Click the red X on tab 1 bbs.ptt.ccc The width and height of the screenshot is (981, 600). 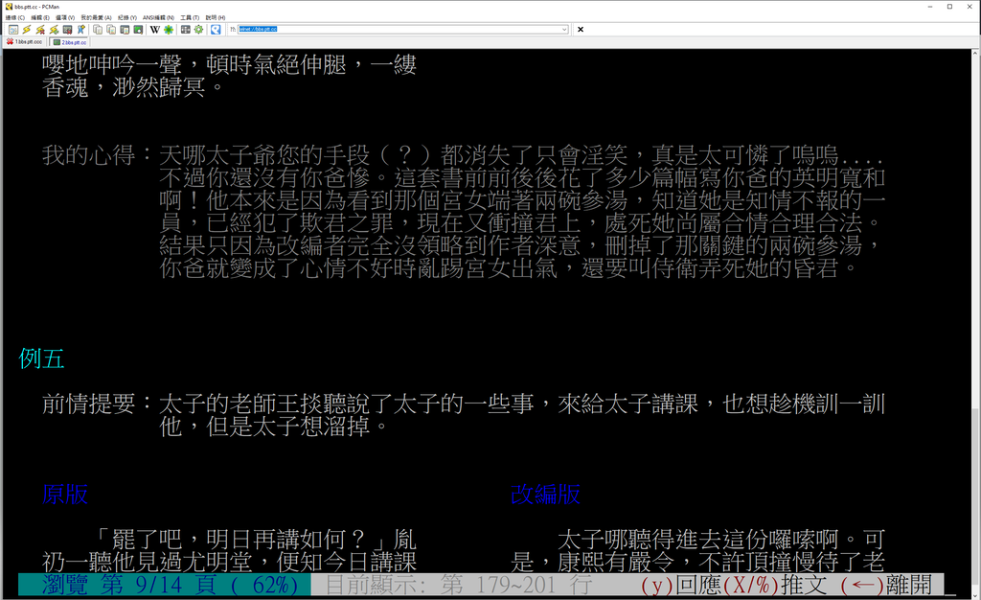tap(10, 41)
